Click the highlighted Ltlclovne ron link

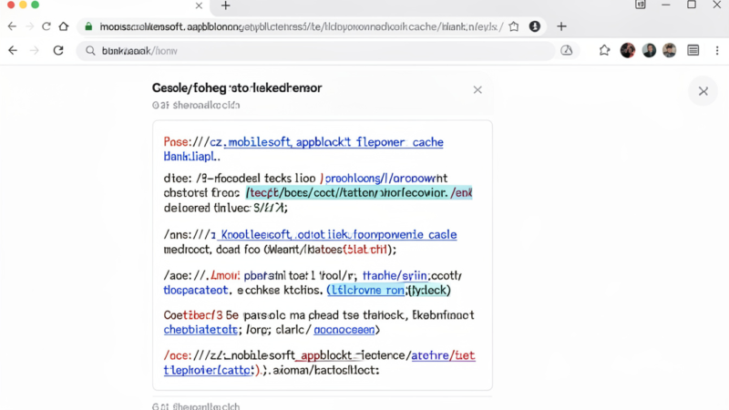point(366,290)
